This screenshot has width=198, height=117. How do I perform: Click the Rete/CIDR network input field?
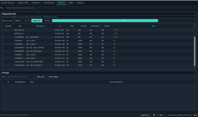(20, 77)
